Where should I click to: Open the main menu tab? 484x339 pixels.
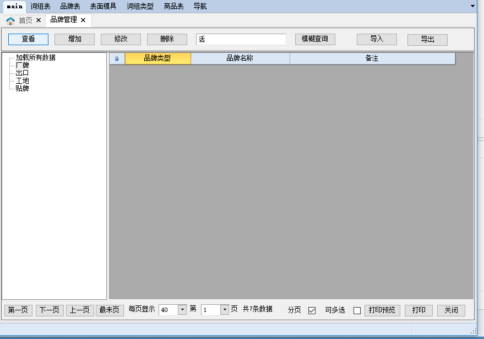(x=14, y=7)
